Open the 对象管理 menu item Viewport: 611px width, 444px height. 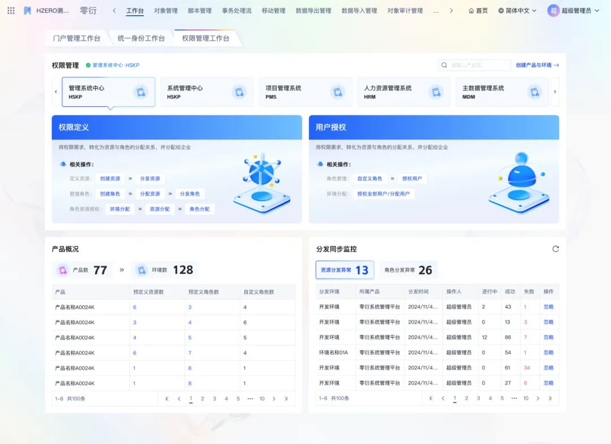pyautogui.click(x=166, y=11)
